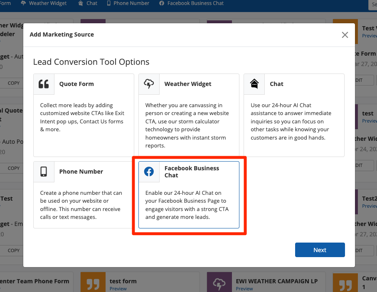Click the Facebook logo icon in modal
This screenshot has width=377, height=292.
coord(149,172)
